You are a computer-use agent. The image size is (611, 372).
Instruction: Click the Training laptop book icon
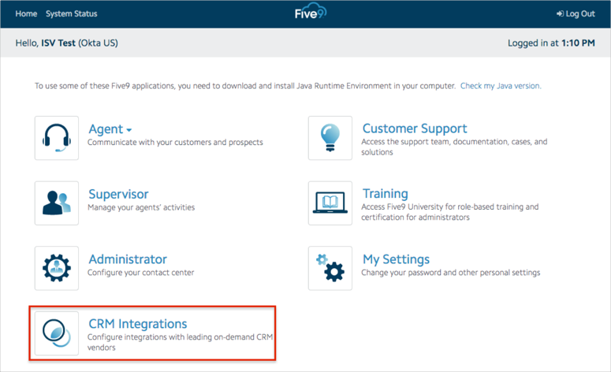(330, 203)
